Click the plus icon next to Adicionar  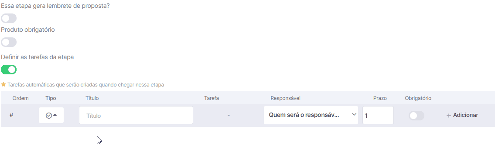click(x=449, y=116)
